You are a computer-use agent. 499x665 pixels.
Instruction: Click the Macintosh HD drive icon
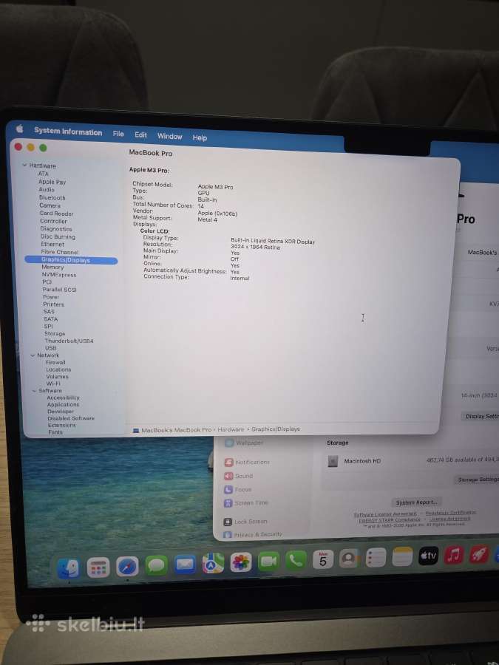coord(333,461)
